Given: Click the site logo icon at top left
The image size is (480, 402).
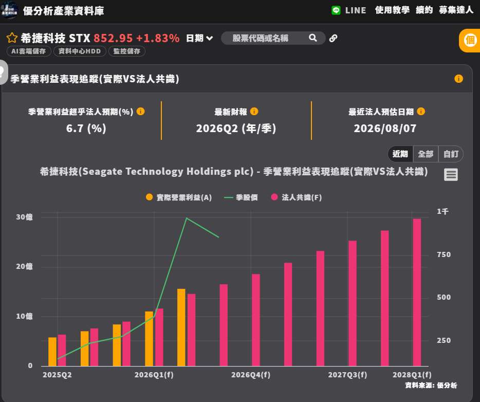Looking at the screenshot, I should tap(9, 10).
